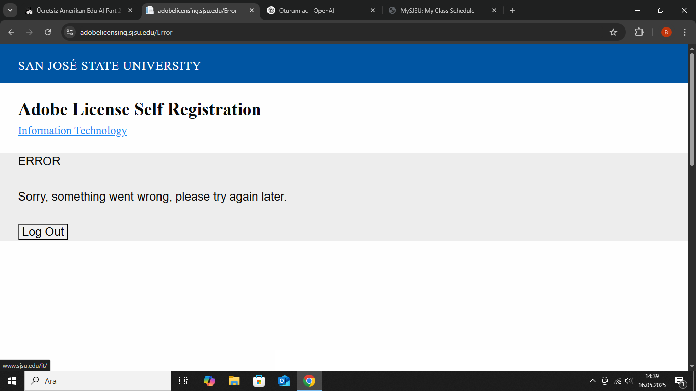Click the Chrome taskbar icon
The height and width of the screenshot is (391, 696).
[x=309, y=381]
